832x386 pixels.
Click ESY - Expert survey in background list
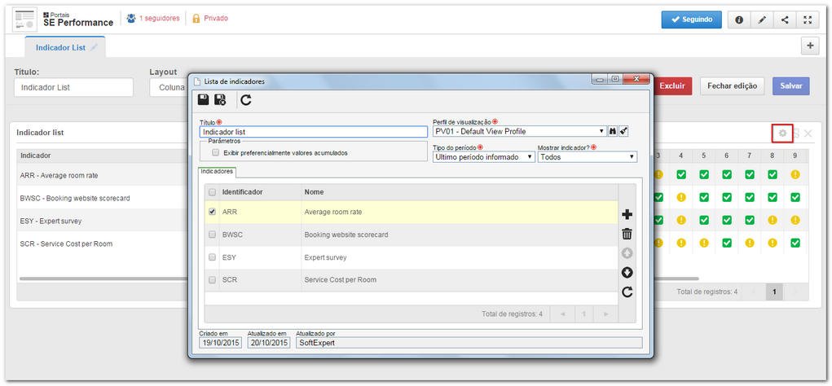point(51,221)
